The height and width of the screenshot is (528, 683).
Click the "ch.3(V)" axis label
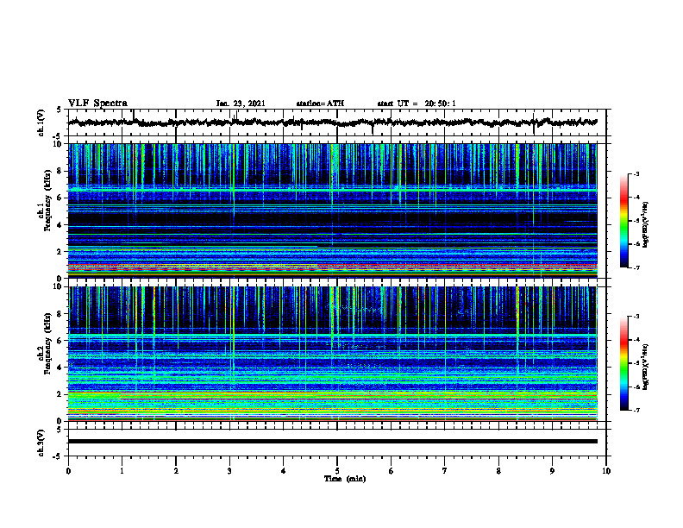click(41, 443)
